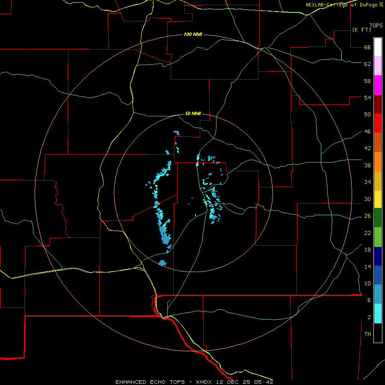Click the black TH threshold swatch

[378, 333]
